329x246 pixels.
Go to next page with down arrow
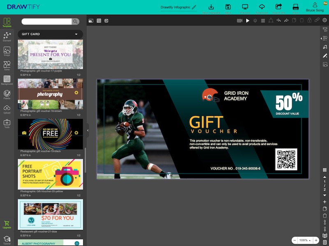[324, 195]
